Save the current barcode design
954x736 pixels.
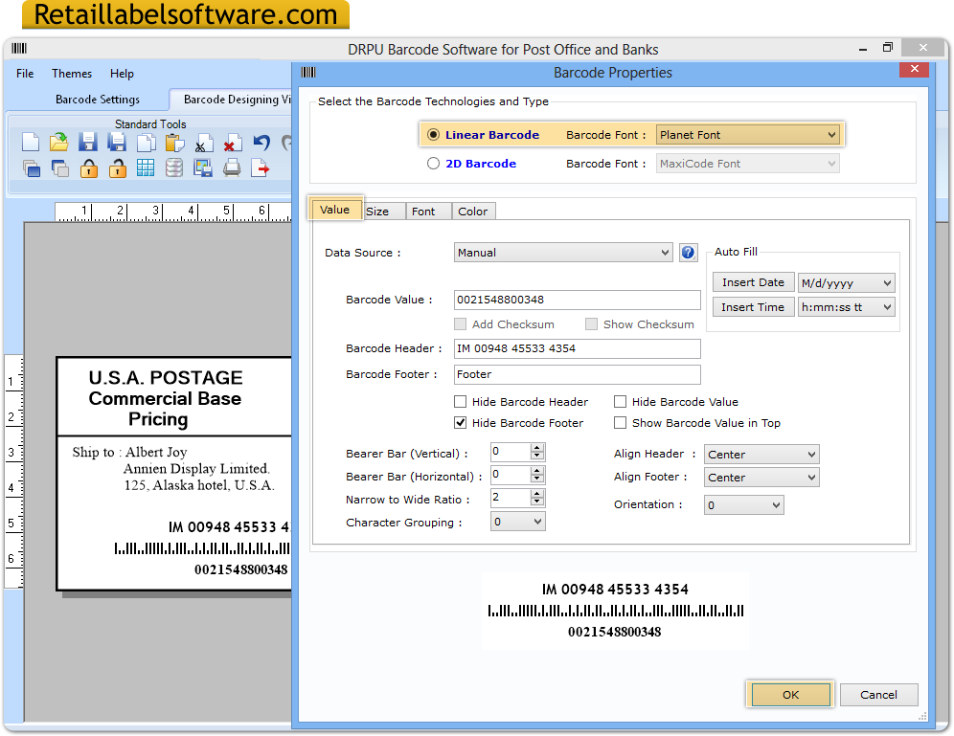pyautogui.click(x=87, y=142)
